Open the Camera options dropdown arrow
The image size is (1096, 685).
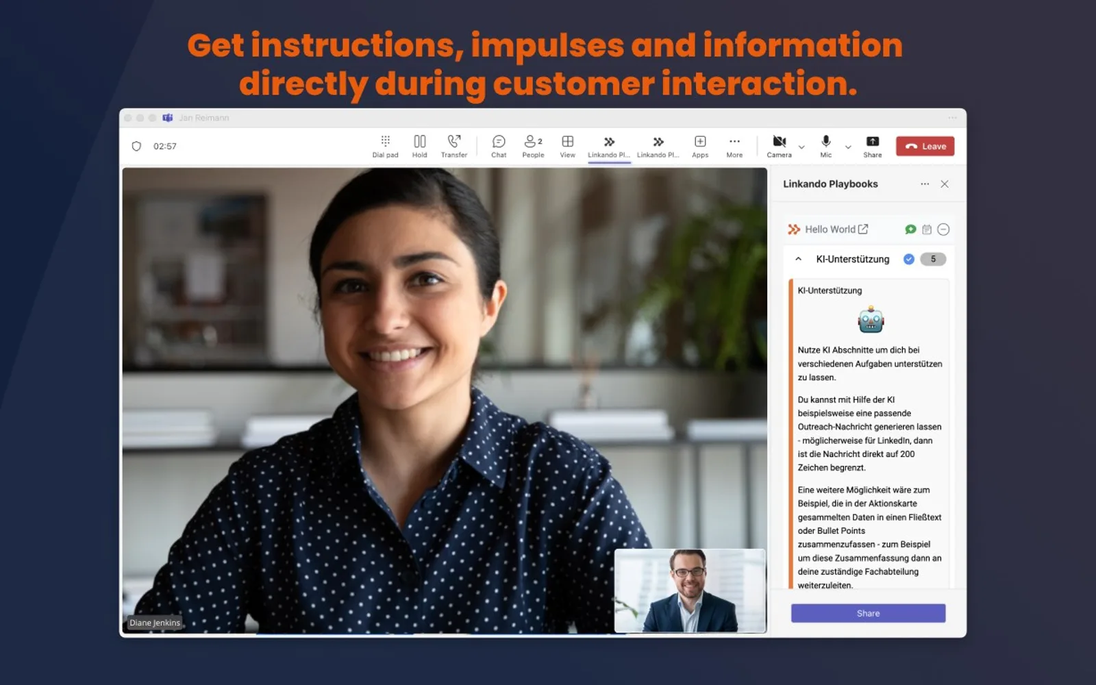801,147
